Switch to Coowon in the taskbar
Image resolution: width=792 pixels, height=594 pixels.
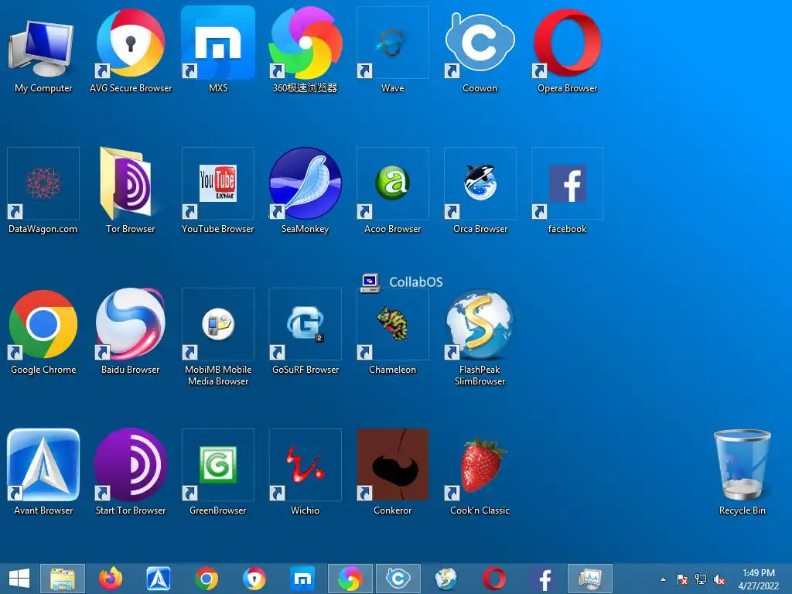click(398, 579)
